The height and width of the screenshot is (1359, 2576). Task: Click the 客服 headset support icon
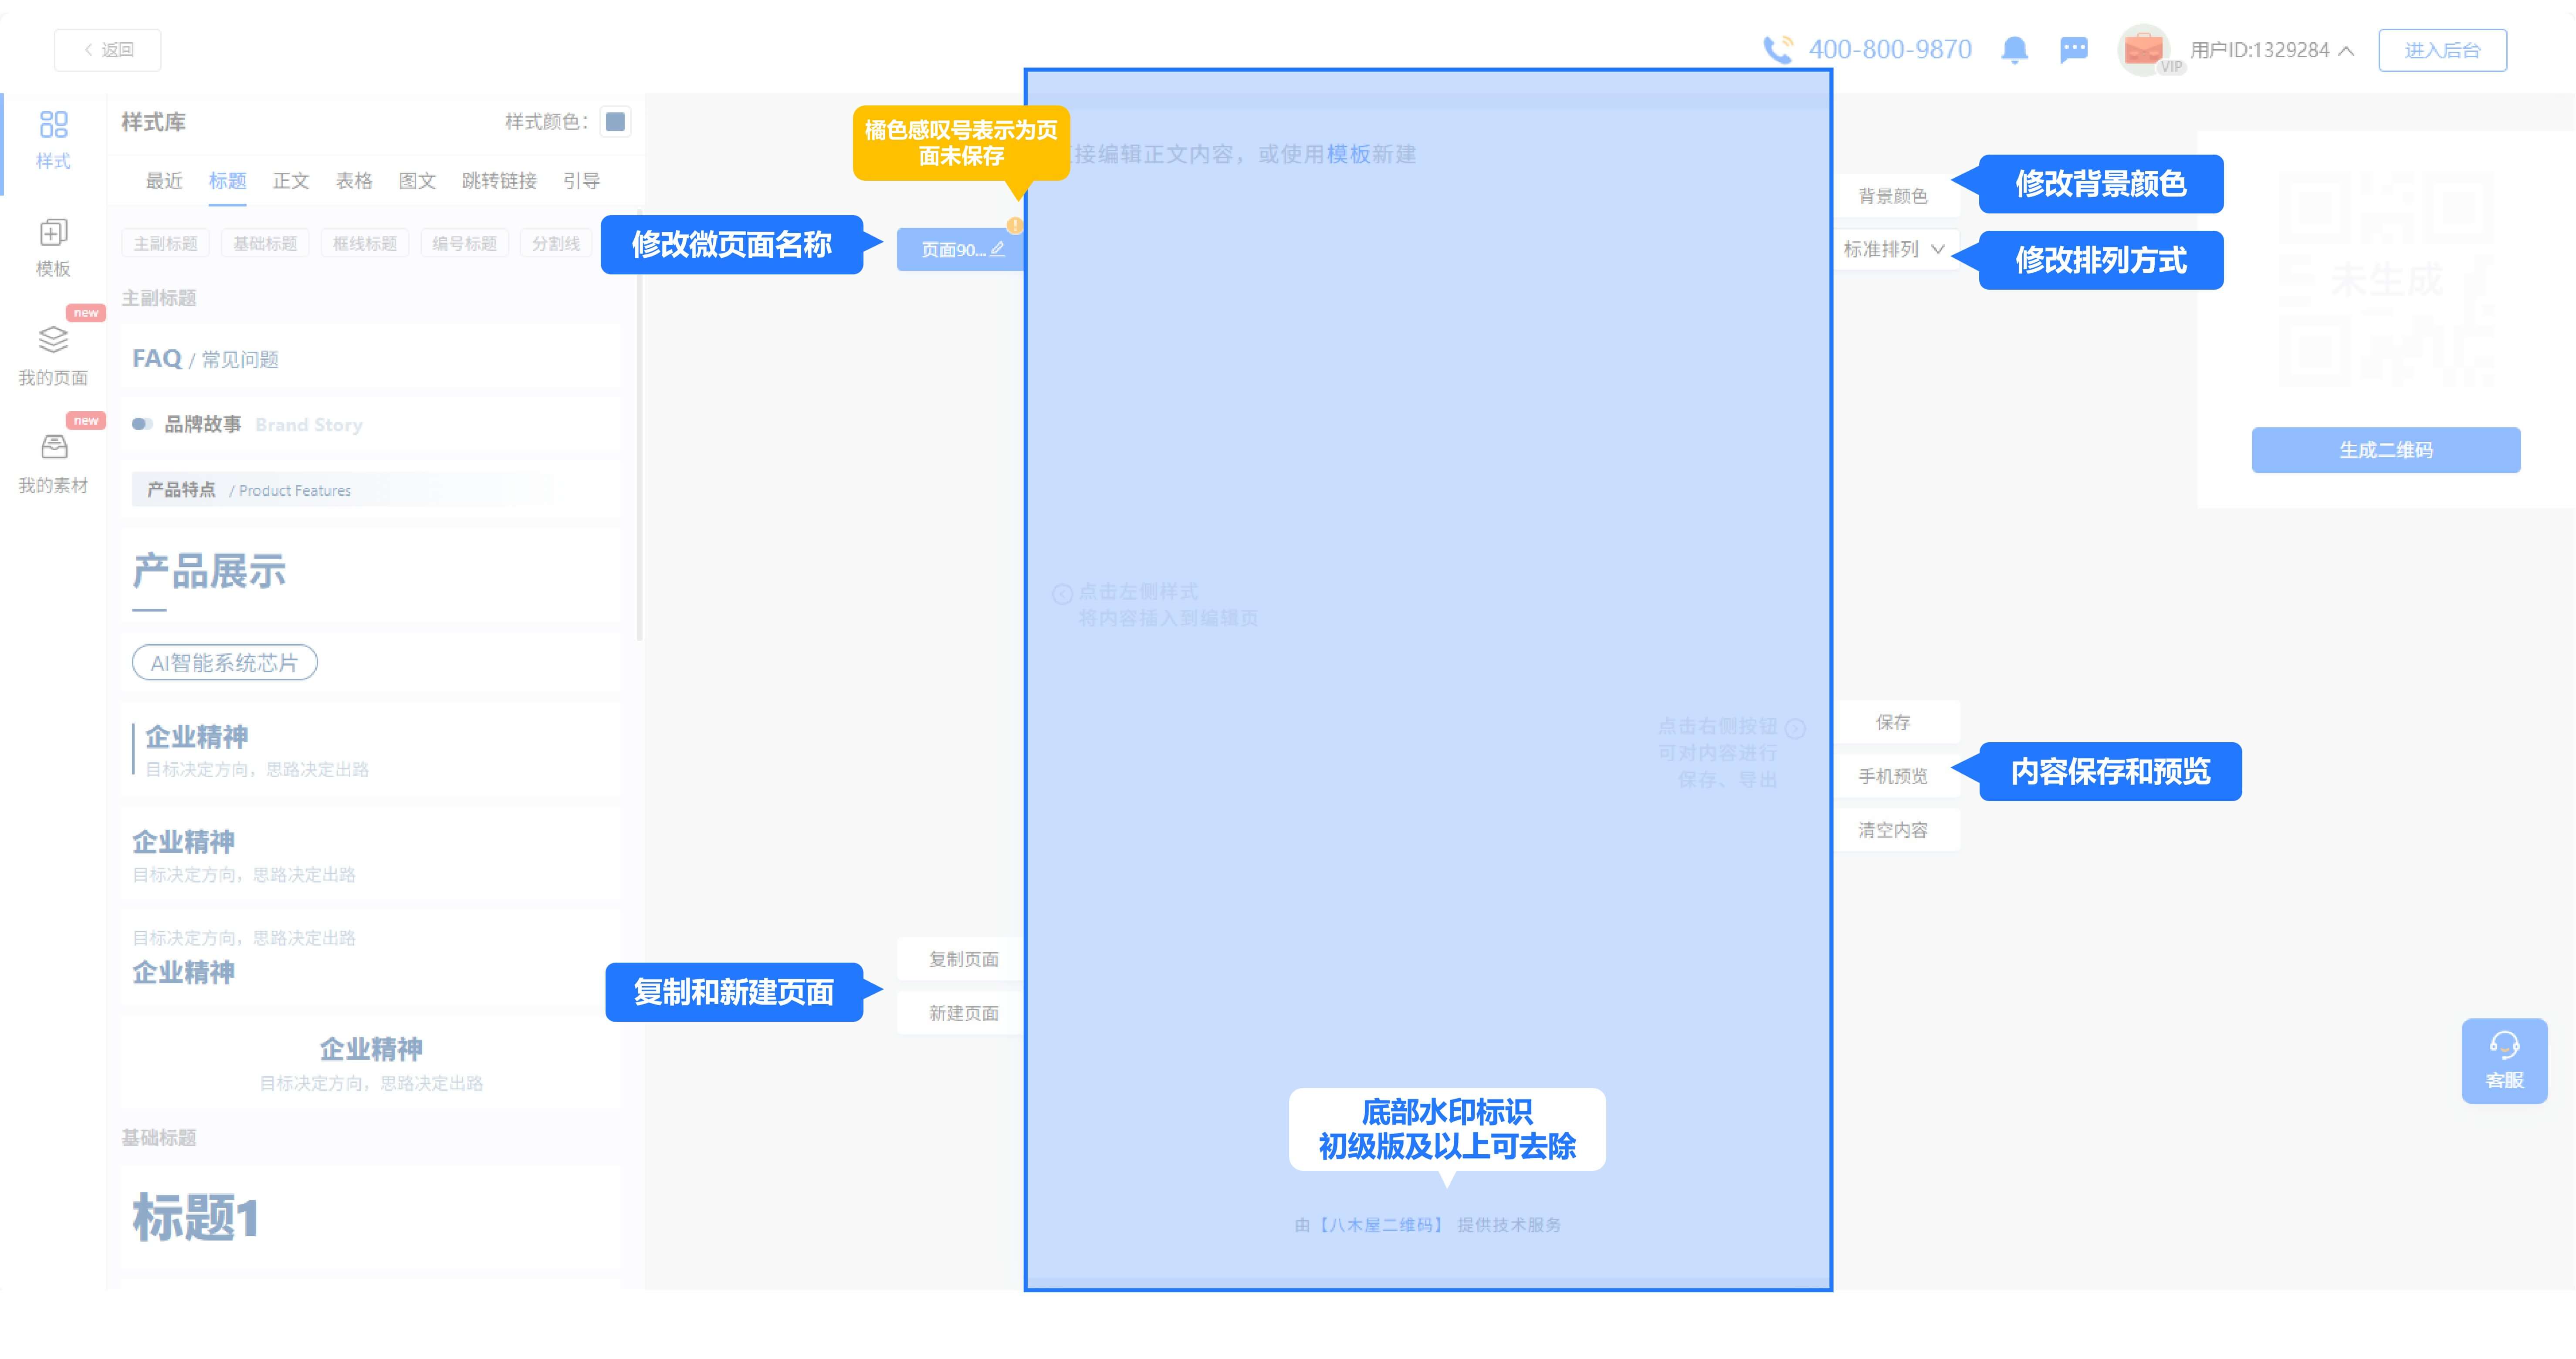pyautogui.click(x=2504, y=1046)
